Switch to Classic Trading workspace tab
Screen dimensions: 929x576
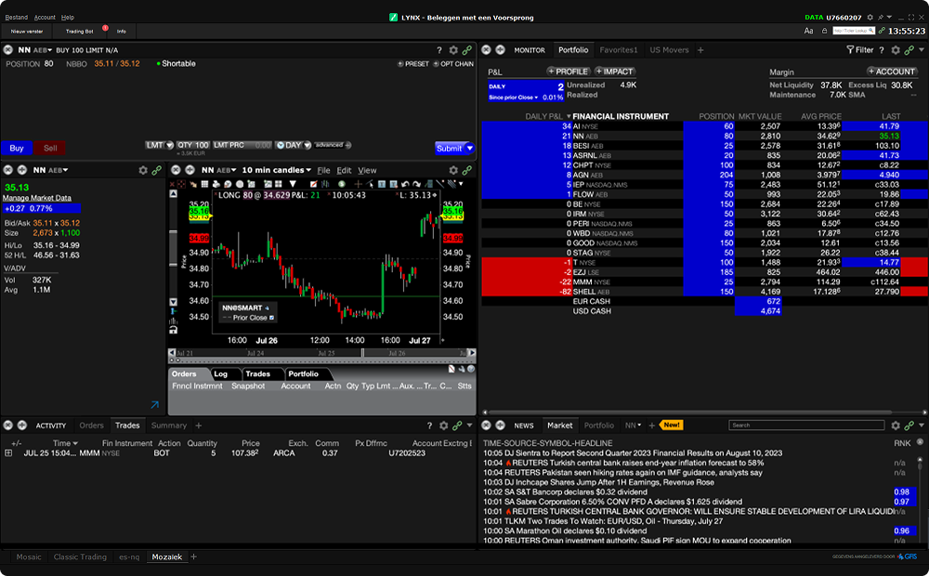(x=80, y=557)
